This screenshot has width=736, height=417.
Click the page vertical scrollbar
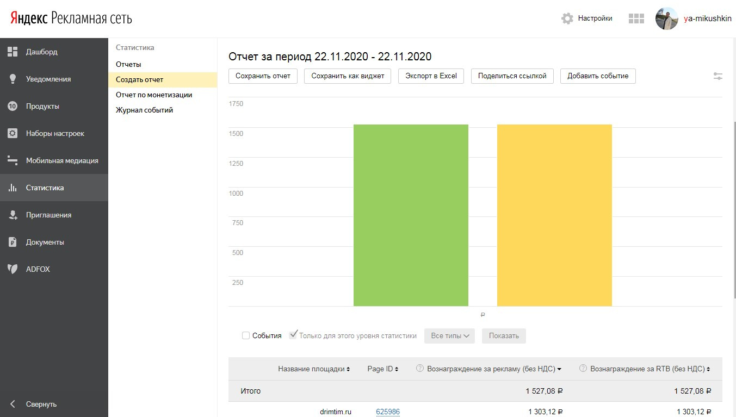734,209
